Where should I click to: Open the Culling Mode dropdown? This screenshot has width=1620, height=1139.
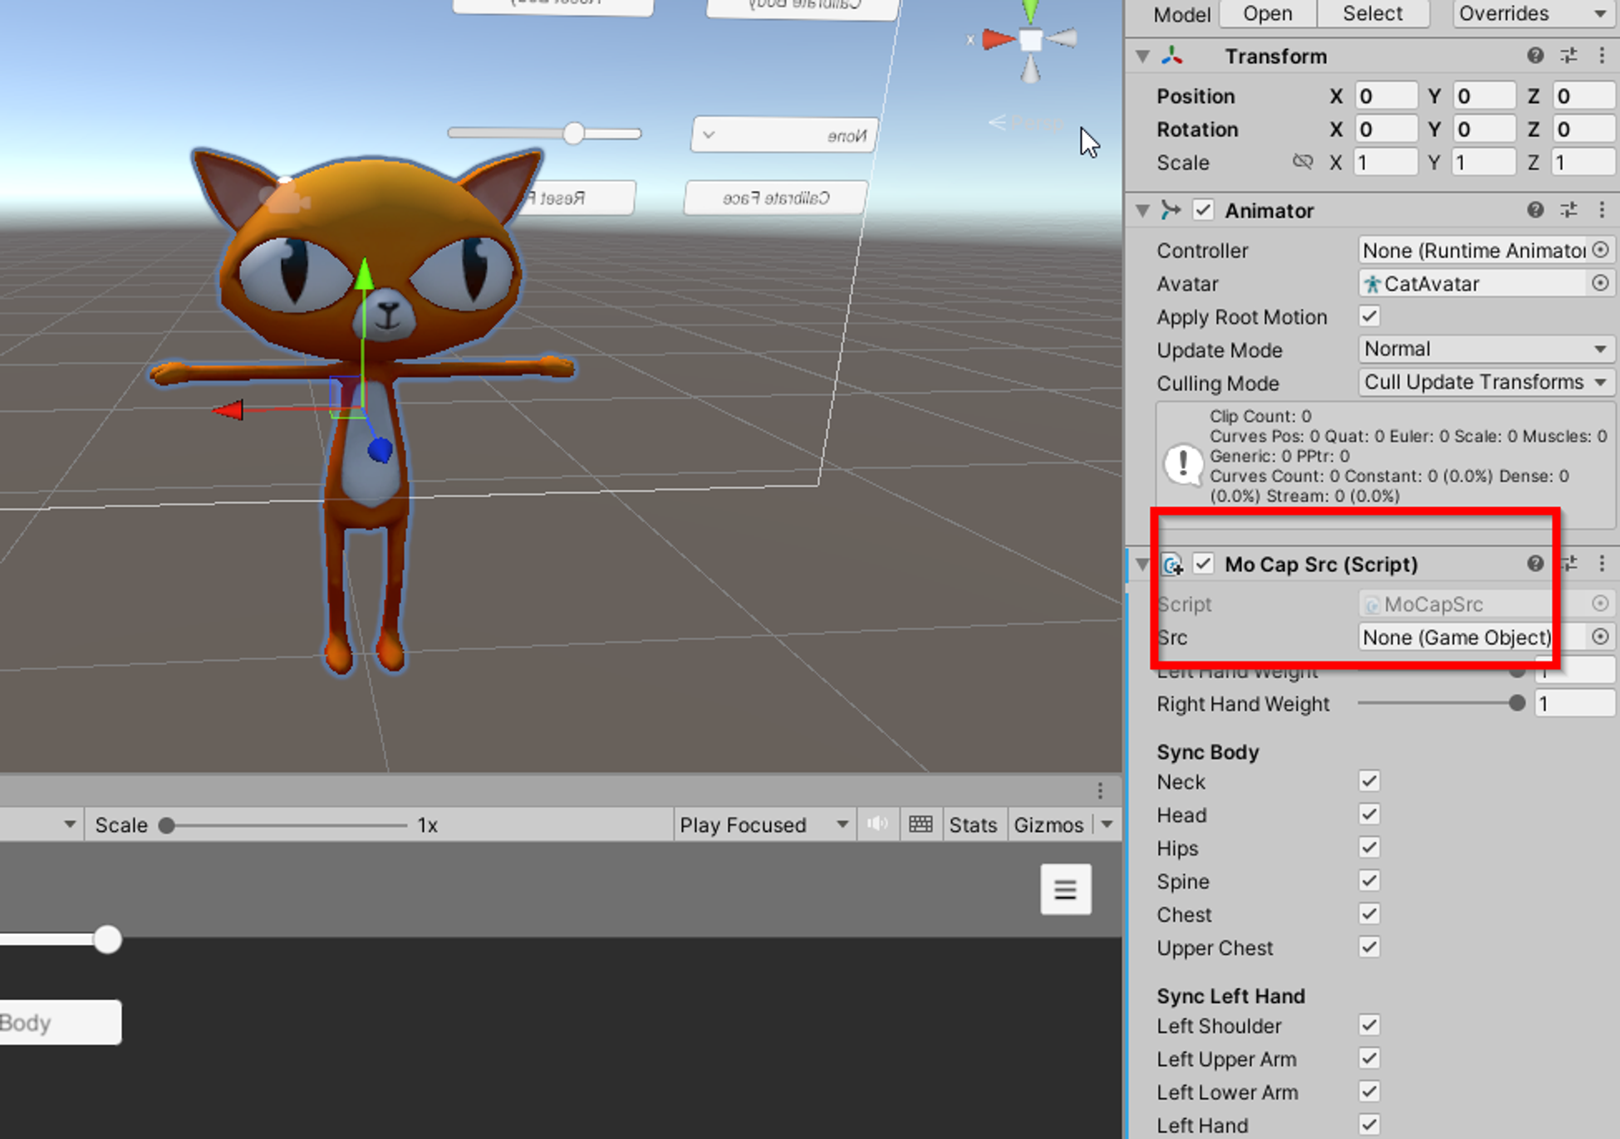(1485, 383)
